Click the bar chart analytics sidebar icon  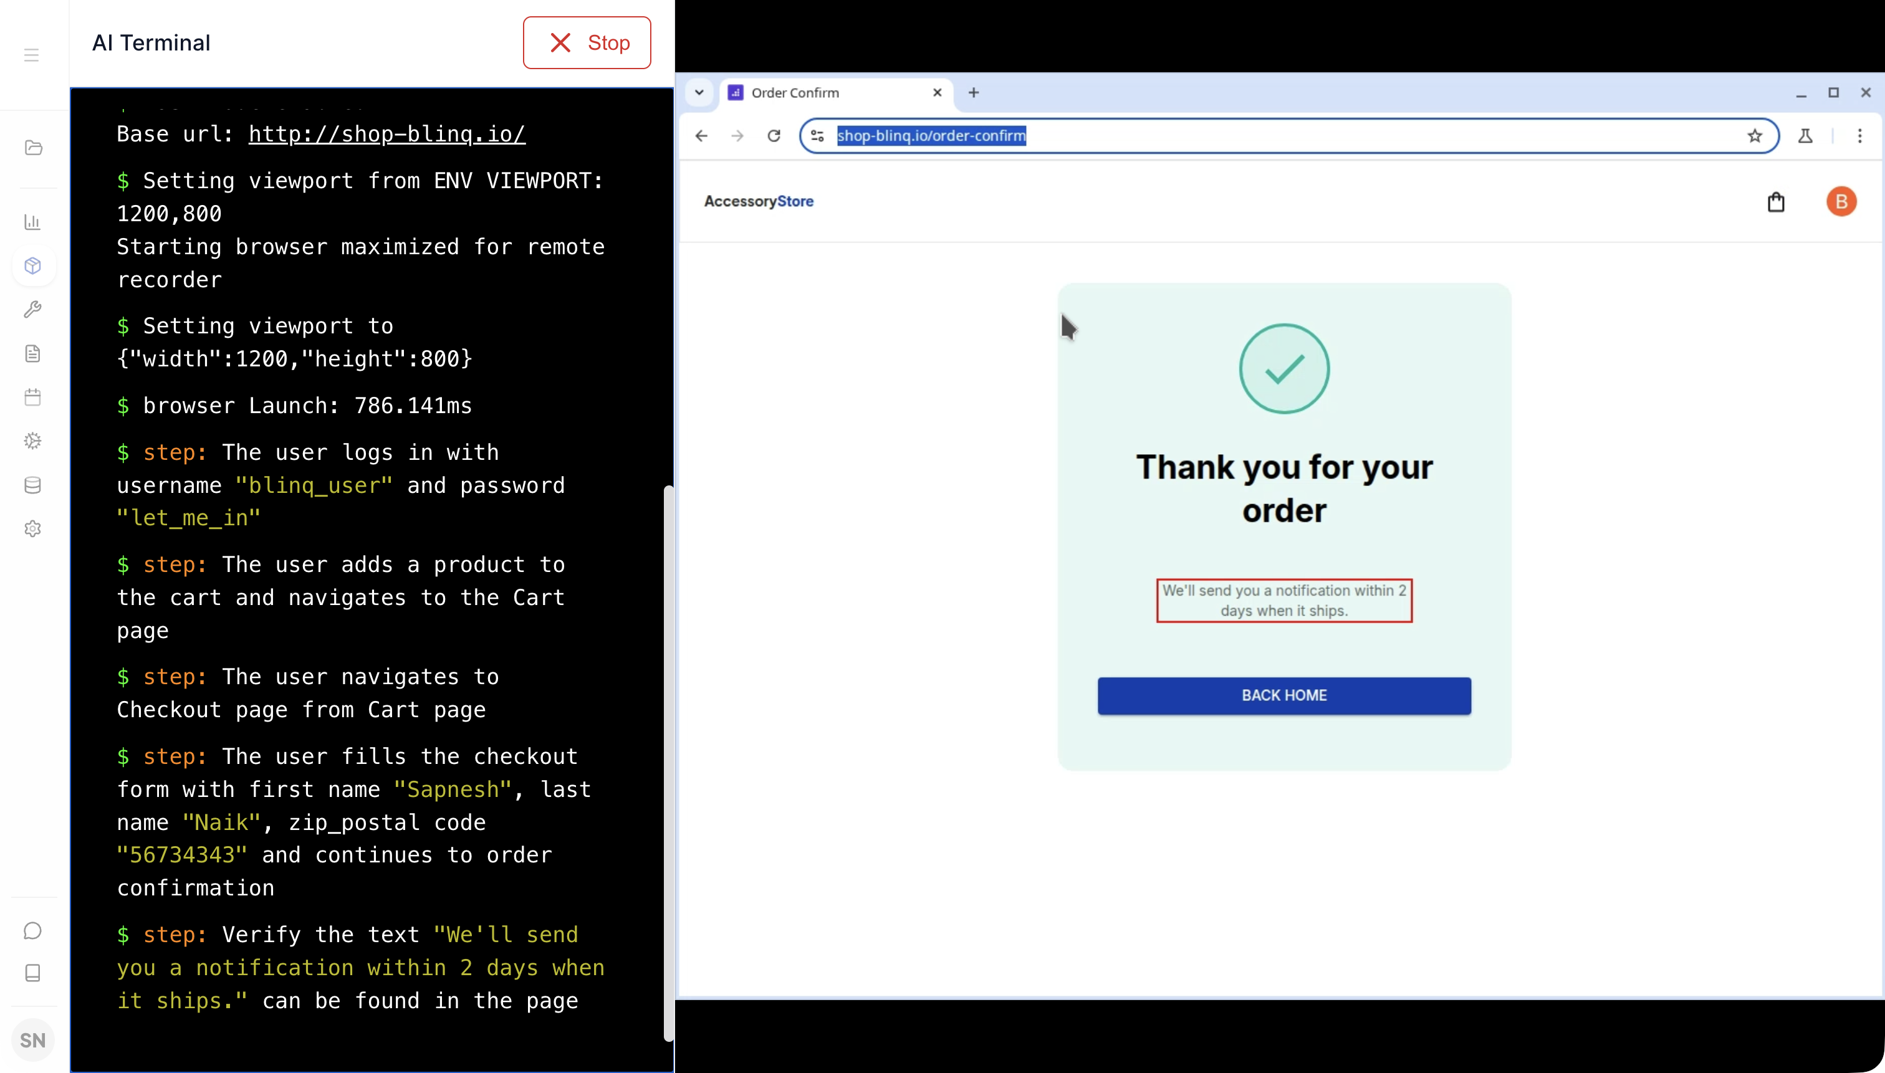tap(32, 222)
